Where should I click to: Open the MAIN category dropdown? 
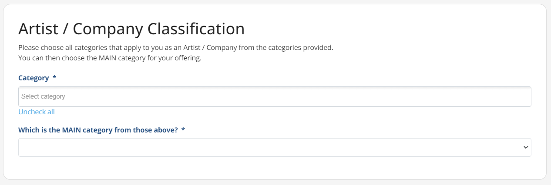click(x=274, y=148)
